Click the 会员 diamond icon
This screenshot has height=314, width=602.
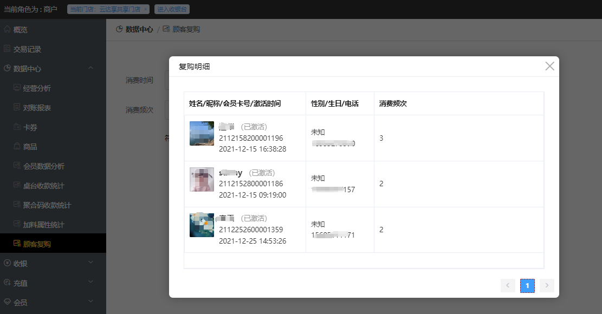pyautogui.click(x=7, y=302)
